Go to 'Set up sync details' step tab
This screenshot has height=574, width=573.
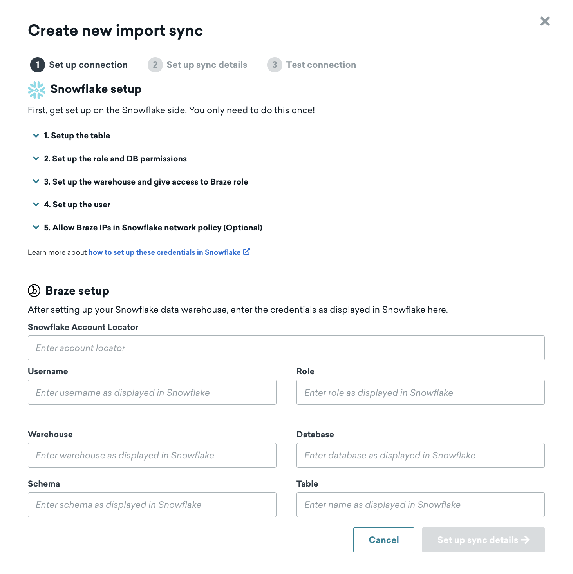[x=206, y=65]
